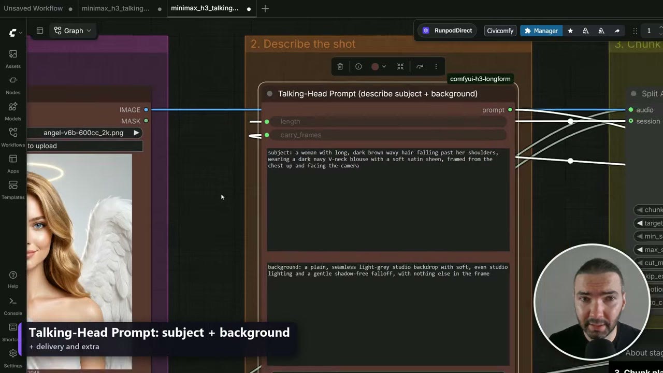Open more node options (three dots)
Viewport: 663px width, 373px height.
pos(436,66)
